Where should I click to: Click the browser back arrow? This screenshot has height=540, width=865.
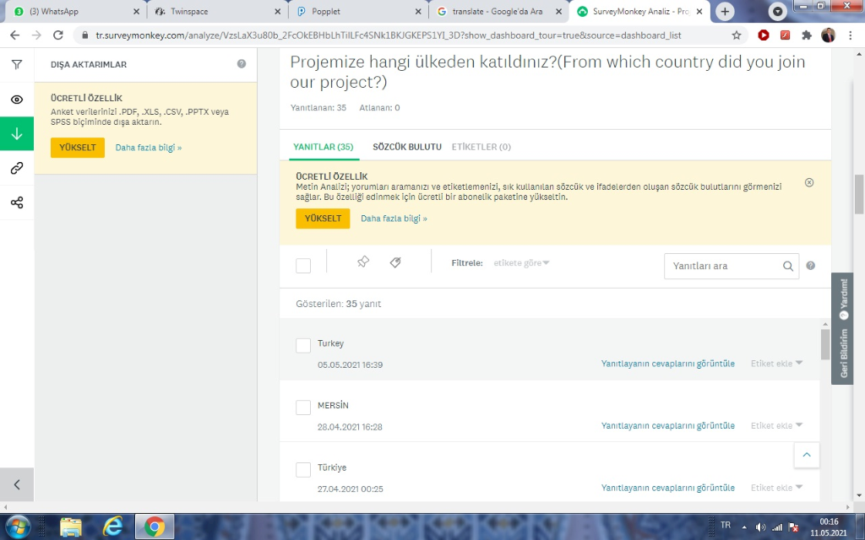click(x=15, y=35)
